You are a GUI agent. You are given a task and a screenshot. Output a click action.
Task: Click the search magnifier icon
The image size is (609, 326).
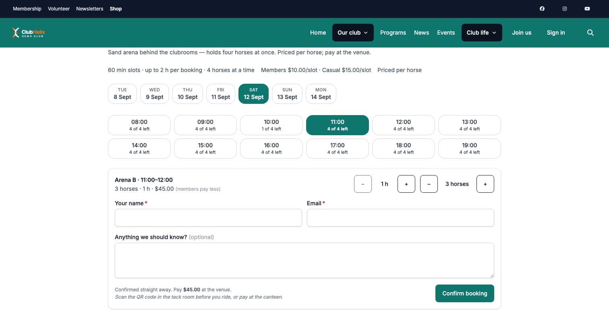(590, 33)
